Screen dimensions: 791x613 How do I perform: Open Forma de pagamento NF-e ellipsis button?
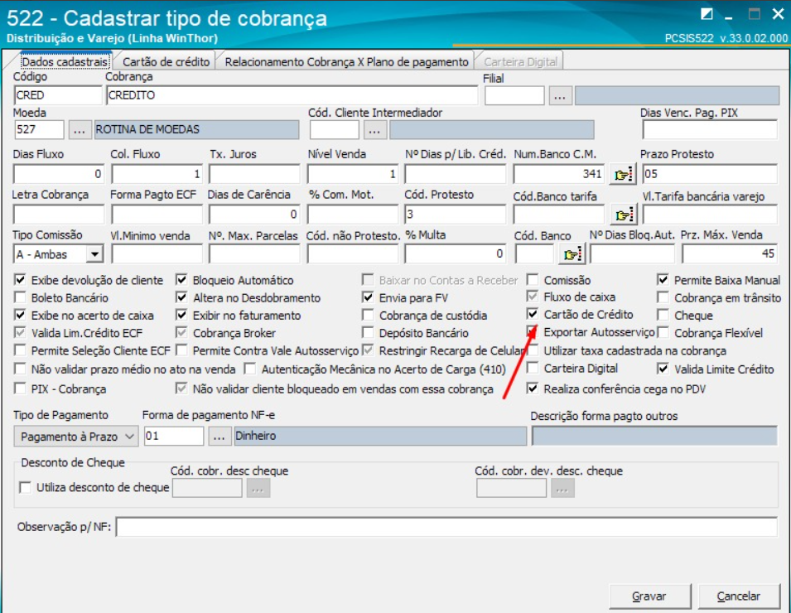219,436
